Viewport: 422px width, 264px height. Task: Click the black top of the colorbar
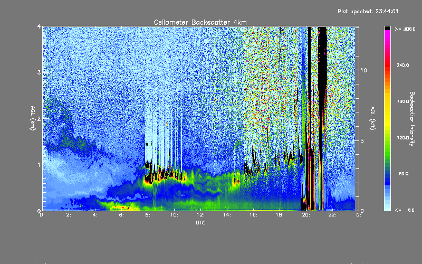click(x=387, y=28)
